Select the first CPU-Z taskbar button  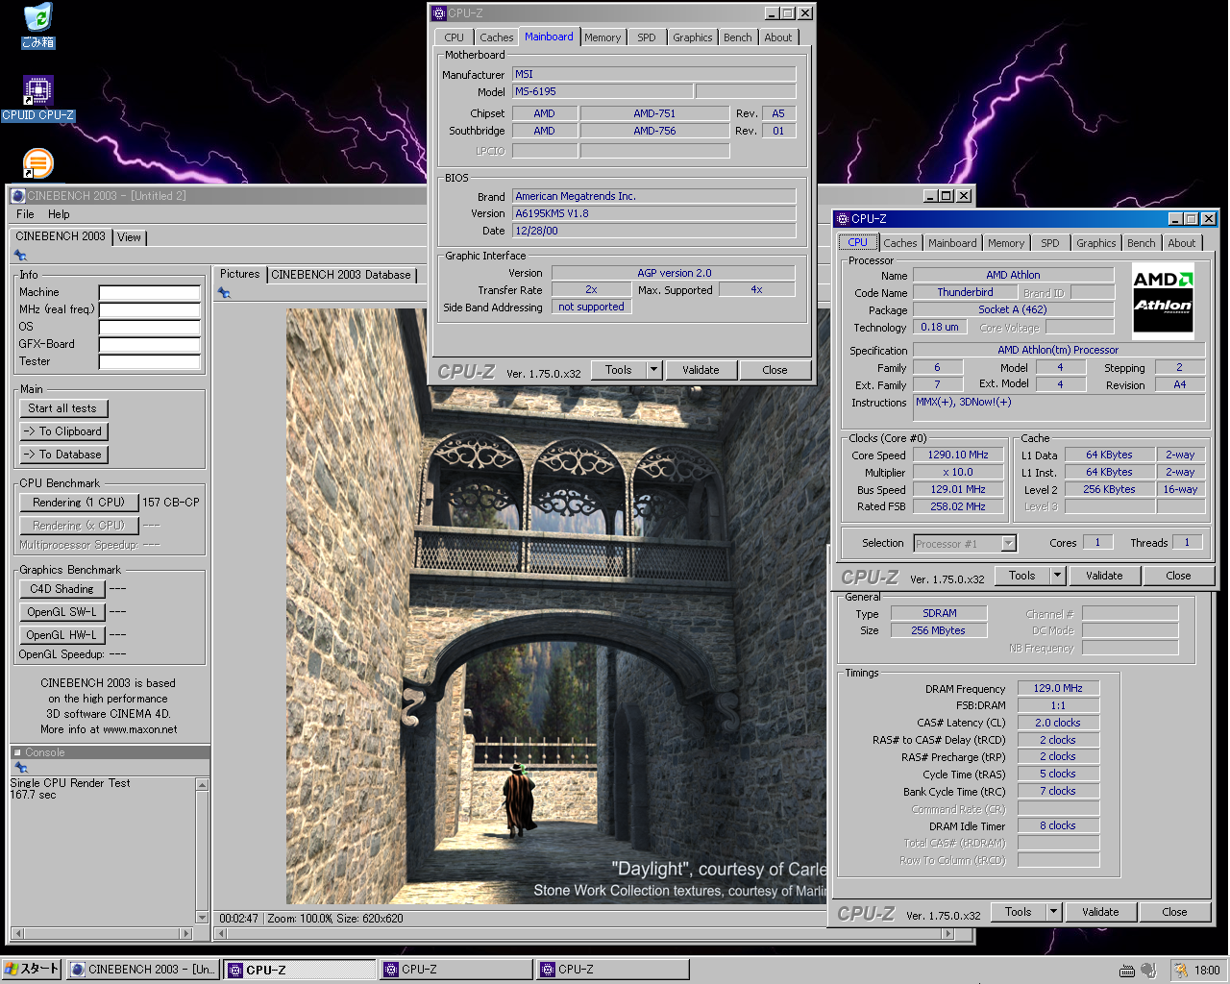[x=300, y=970]
